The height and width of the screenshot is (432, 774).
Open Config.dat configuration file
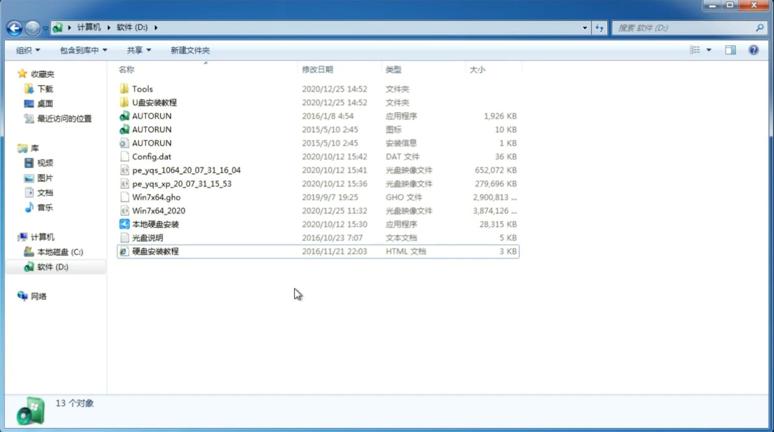151,156
